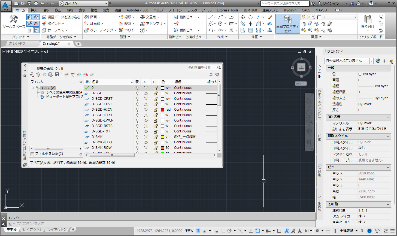Toggle freeze sun icon for layer D-BMK
Screen dimensions: 397x236
[146, 137]
